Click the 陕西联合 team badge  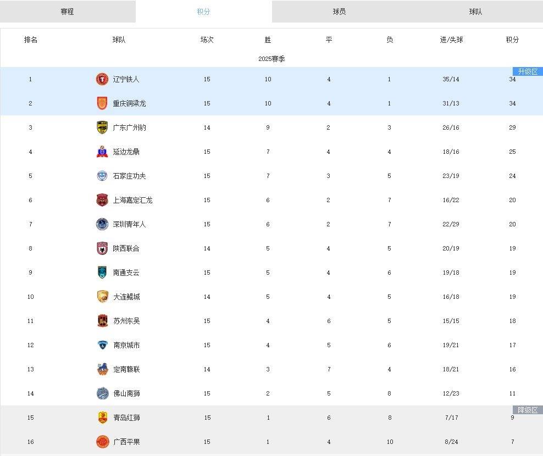(x=102, y=248)
